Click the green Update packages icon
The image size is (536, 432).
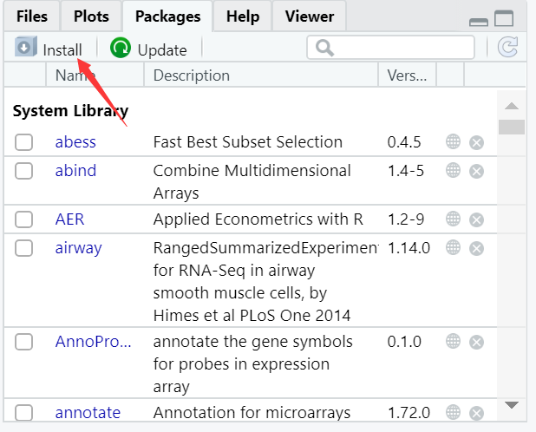point(121,49)
